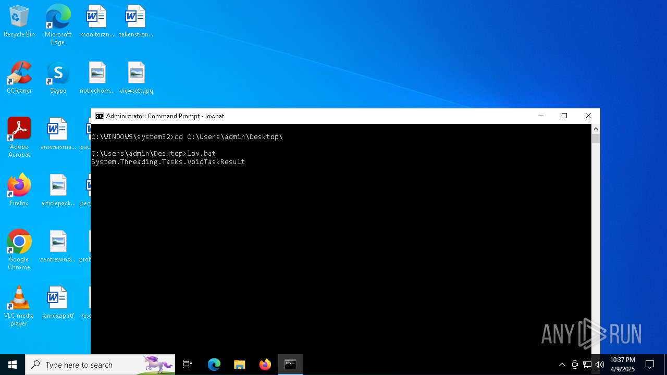Select the answersma Word document
This screenshot has width=667, height=375.
(58, 134)
